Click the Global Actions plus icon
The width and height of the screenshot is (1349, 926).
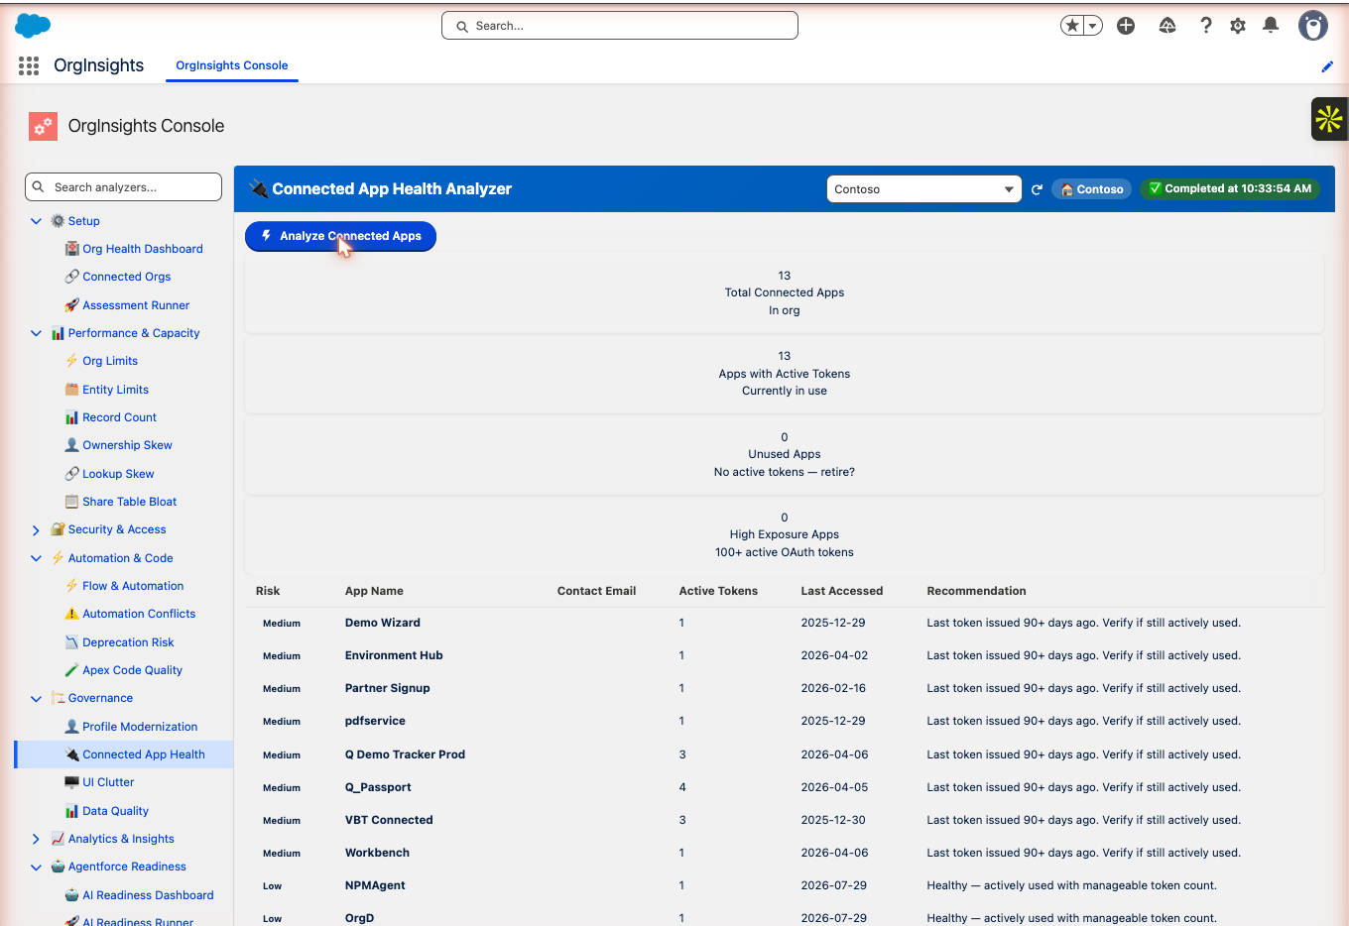click(x=1126, y=26)
